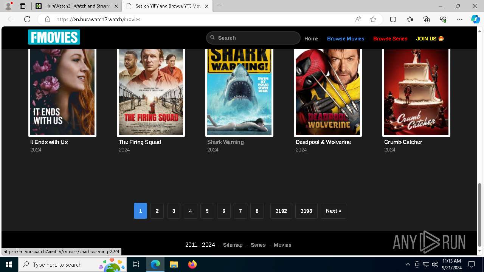Screen dimensions: 484x272
Task: Click Next » pagination button
Action: [334, 211]
